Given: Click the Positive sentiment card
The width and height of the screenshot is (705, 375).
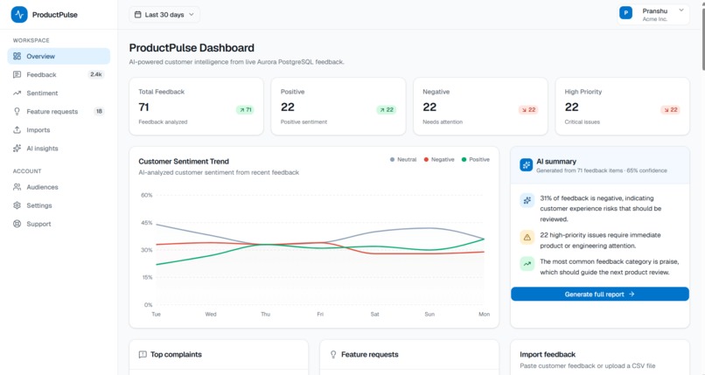Looking at the screenshot, I should 339,107.
